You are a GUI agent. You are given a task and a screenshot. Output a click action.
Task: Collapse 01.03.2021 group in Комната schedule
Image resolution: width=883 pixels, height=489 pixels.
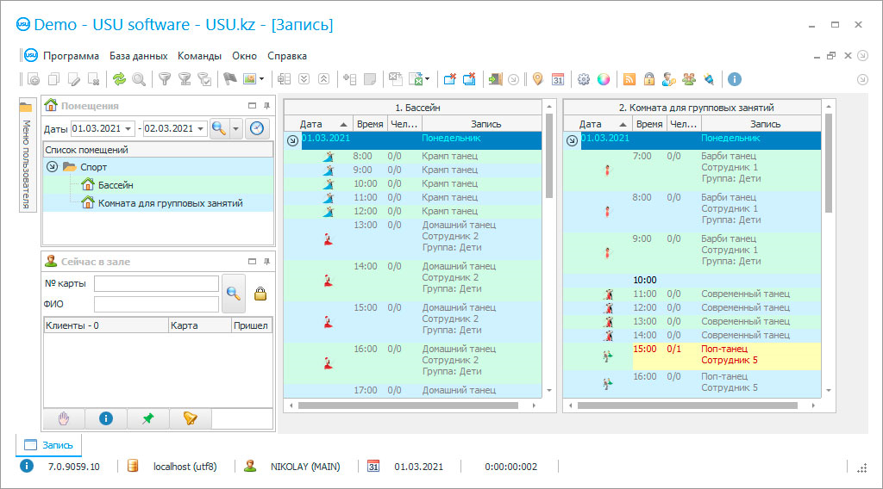point(572,140)
